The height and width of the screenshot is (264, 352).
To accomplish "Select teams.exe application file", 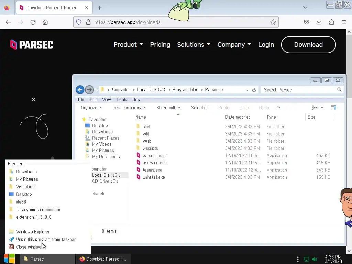I will coord(152,170).
